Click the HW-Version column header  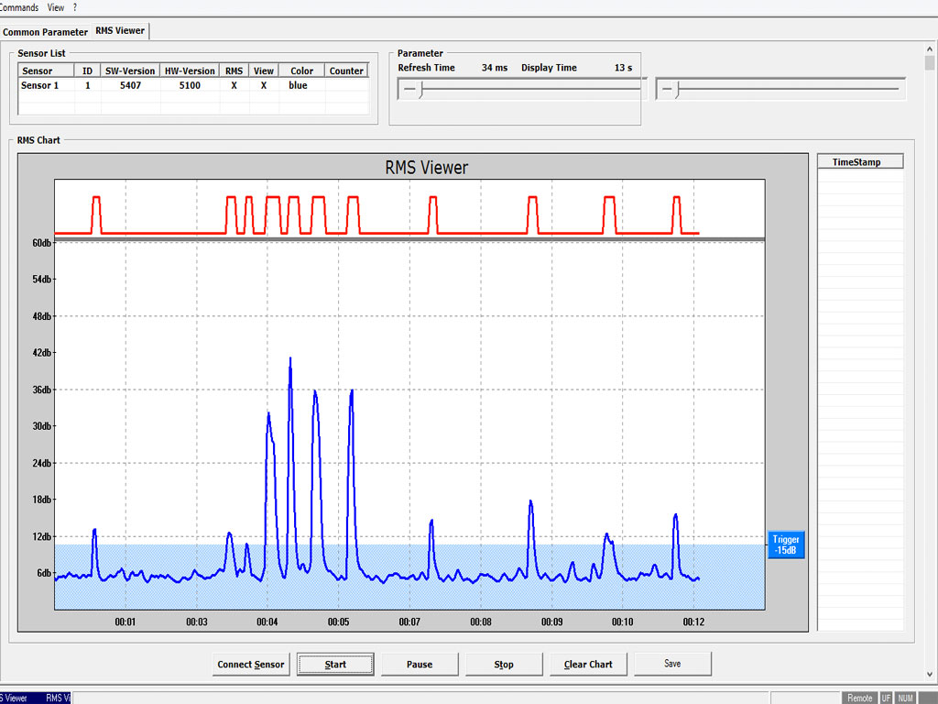(190, 71)
